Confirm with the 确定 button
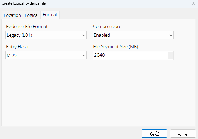Viewport: 198px width, 139px height. pyautogui.click(x=154, y=134)
